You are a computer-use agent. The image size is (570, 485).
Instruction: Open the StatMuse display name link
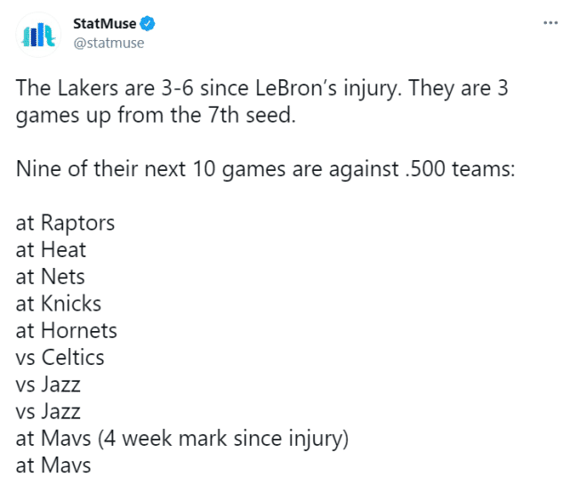(104, 23)
